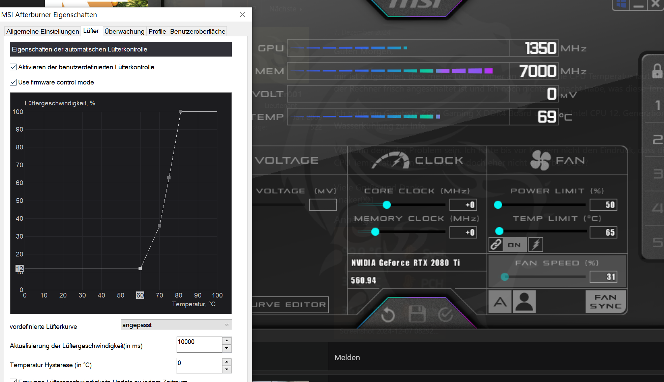Uncheck Use firmware control mode
This screenshot has height=382, width=664.
13,82
